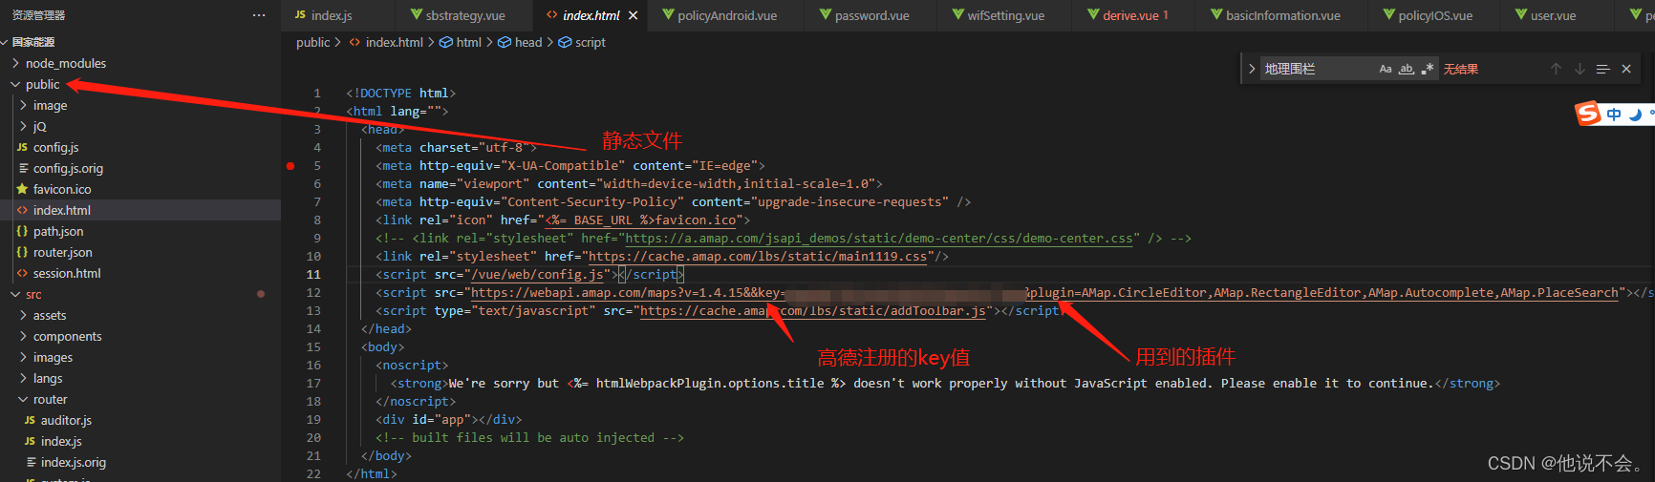The image size is (1655, 482).
Task: Click line number 11 in gutter
Action: point(313,275)
